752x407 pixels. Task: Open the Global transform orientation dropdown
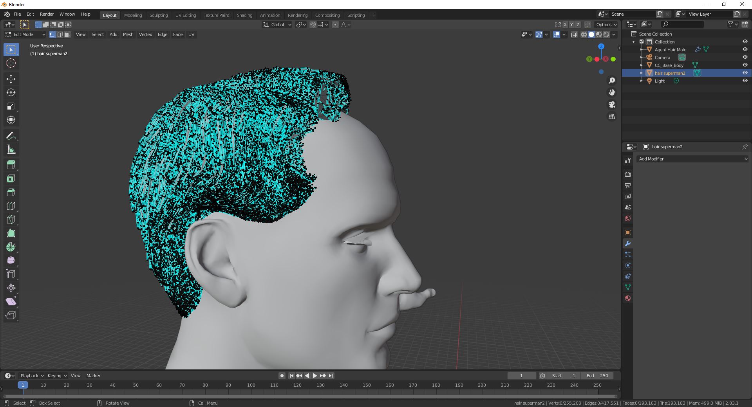(x=277, y=25)
